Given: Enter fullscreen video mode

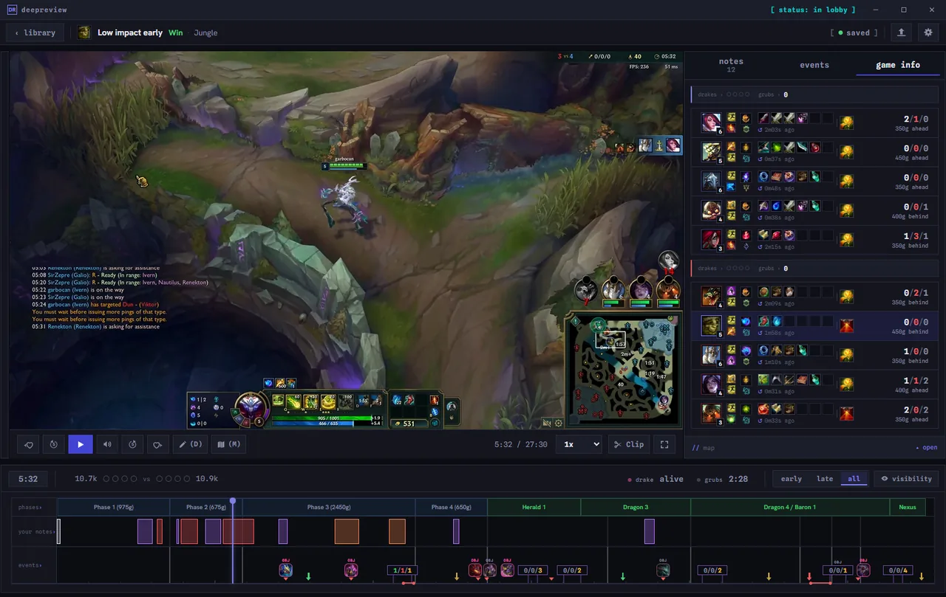Looking at the screenshot, I should click(x=664, y=444).
